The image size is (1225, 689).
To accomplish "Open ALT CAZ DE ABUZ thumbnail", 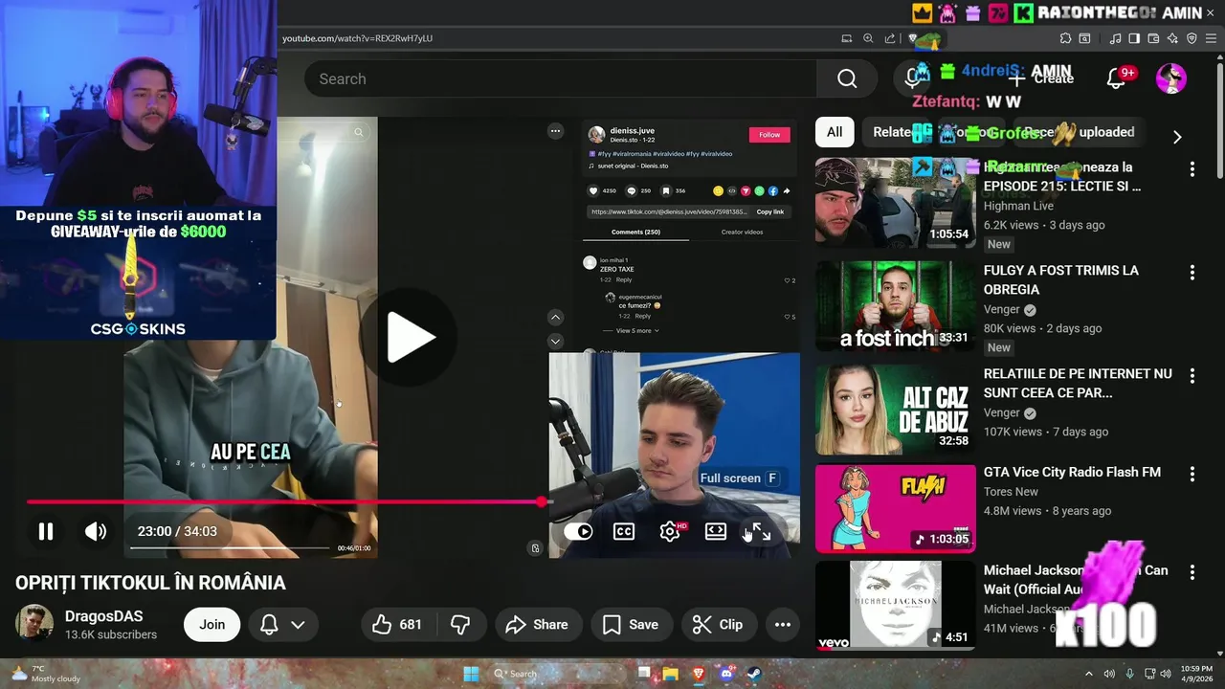I will click(895, 410).
